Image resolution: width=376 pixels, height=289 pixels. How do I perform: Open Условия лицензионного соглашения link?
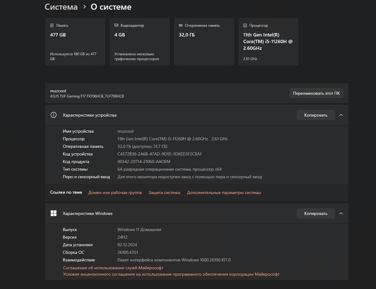[171, 274]
